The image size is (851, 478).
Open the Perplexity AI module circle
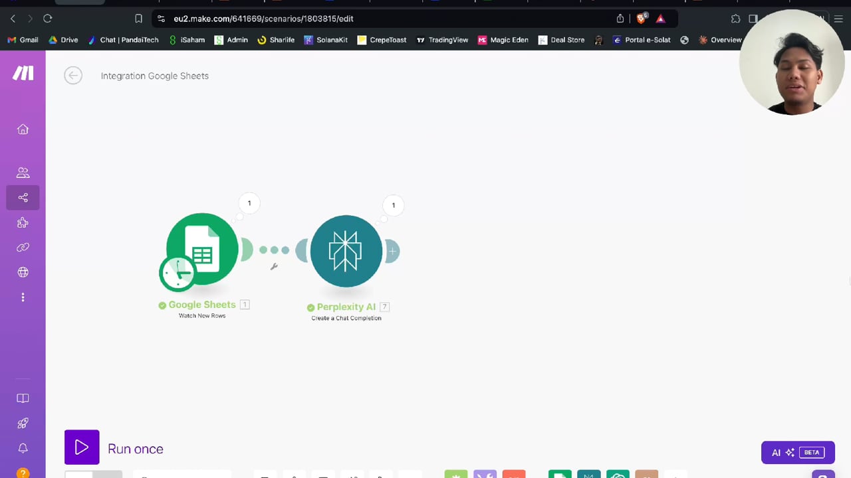(346, 251)
